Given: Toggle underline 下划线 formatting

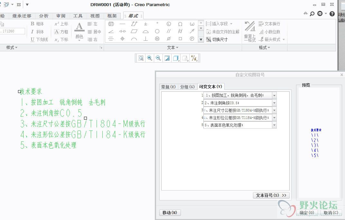Looking at the screenshot, I should coord(39,39).
